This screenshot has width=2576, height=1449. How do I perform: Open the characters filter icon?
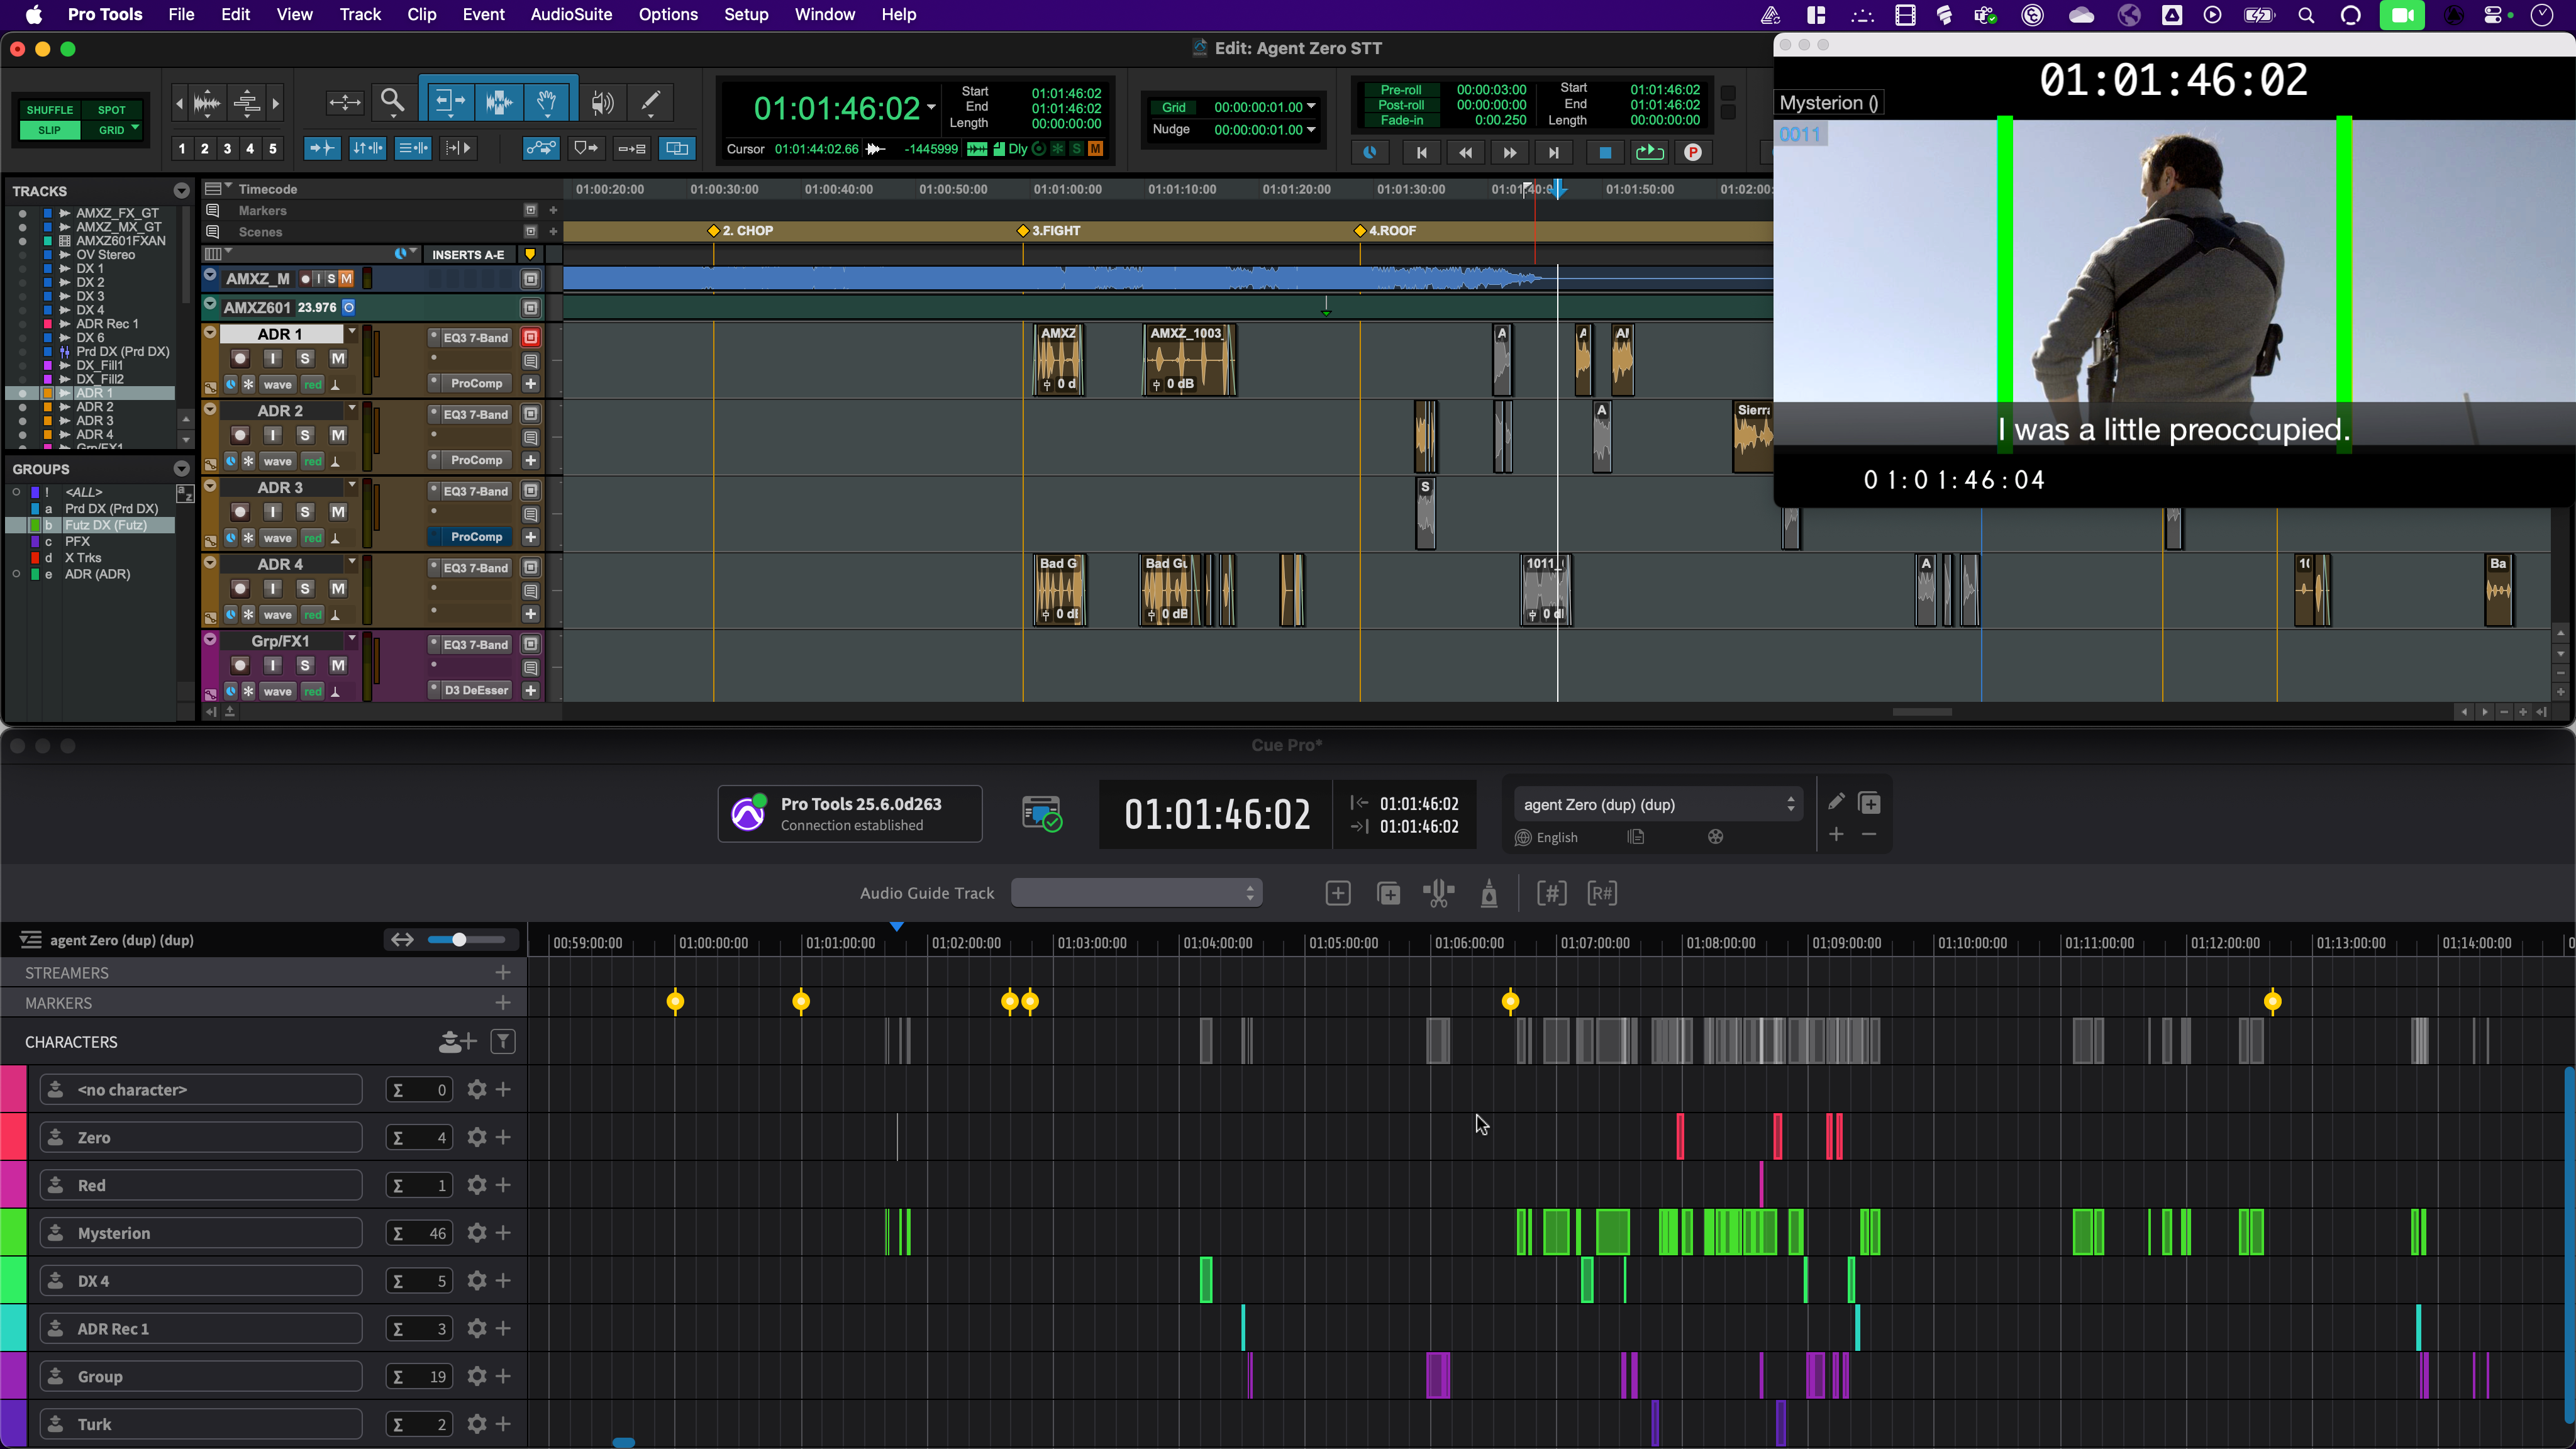tap(503, 1042)
